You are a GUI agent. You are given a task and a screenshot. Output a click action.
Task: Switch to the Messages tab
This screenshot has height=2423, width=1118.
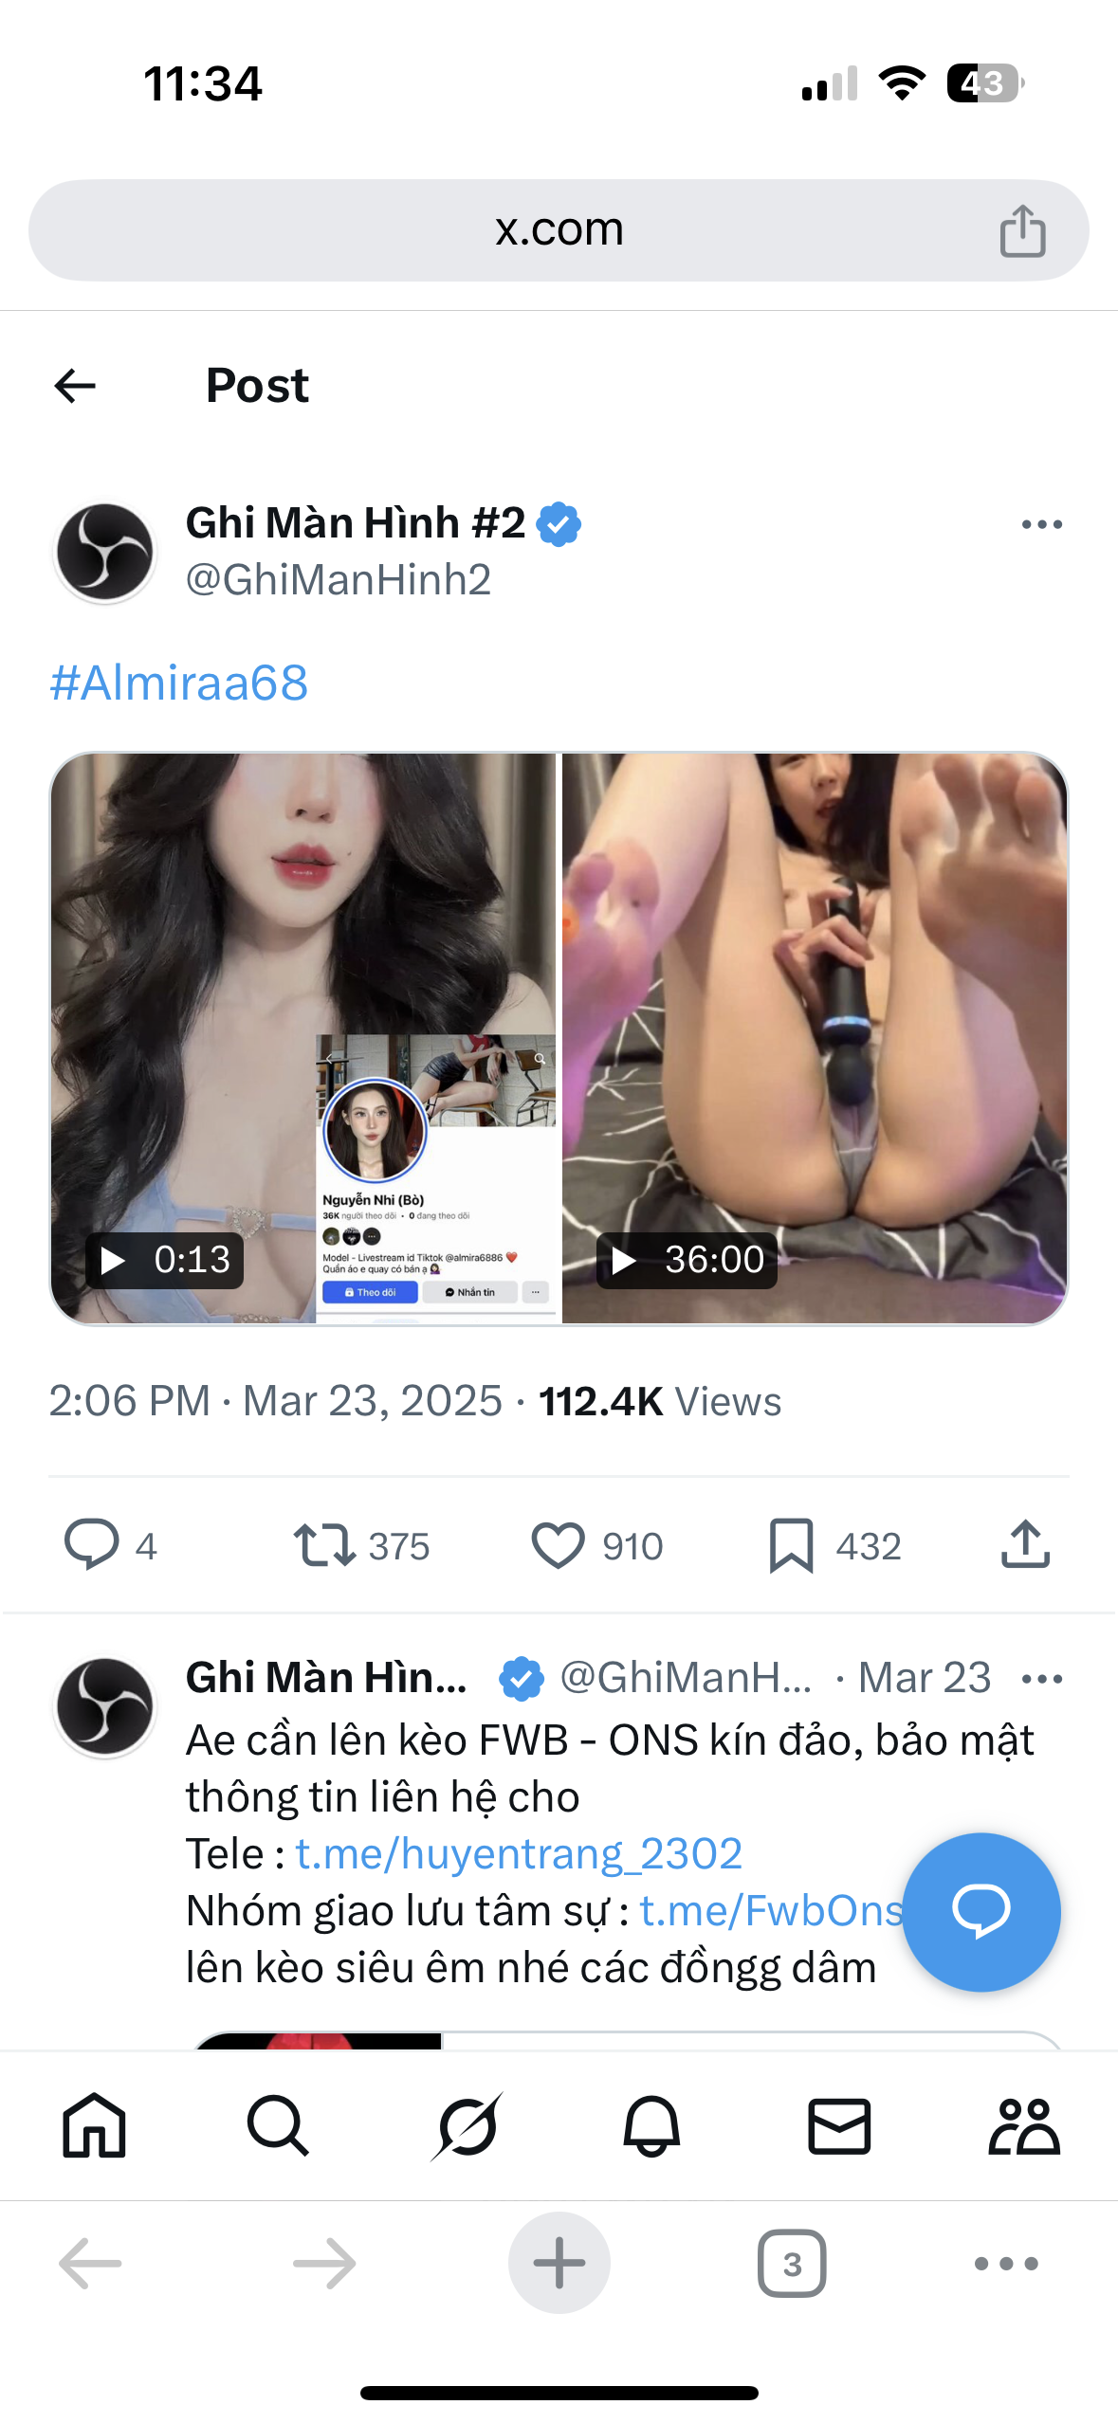coord(839,2126)
